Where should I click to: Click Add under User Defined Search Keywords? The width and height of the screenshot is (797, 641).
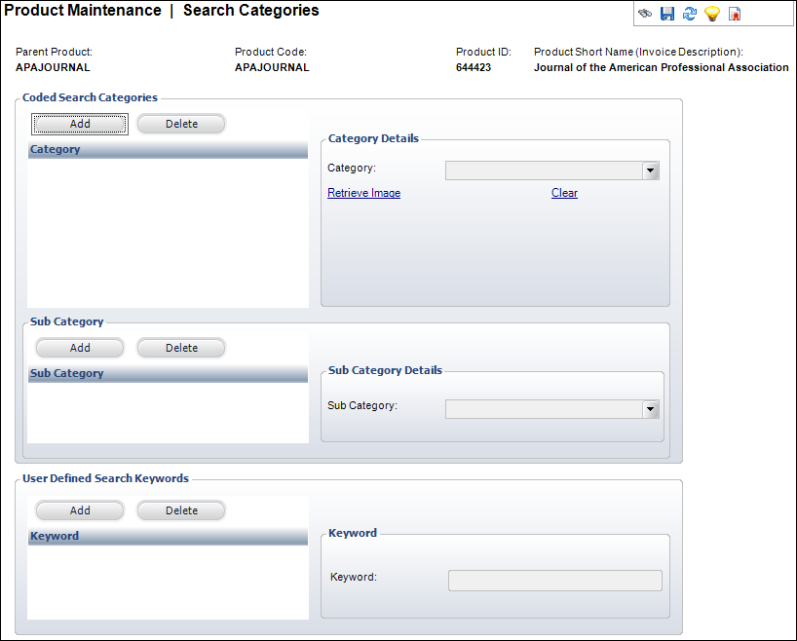[x=80, y=510]
